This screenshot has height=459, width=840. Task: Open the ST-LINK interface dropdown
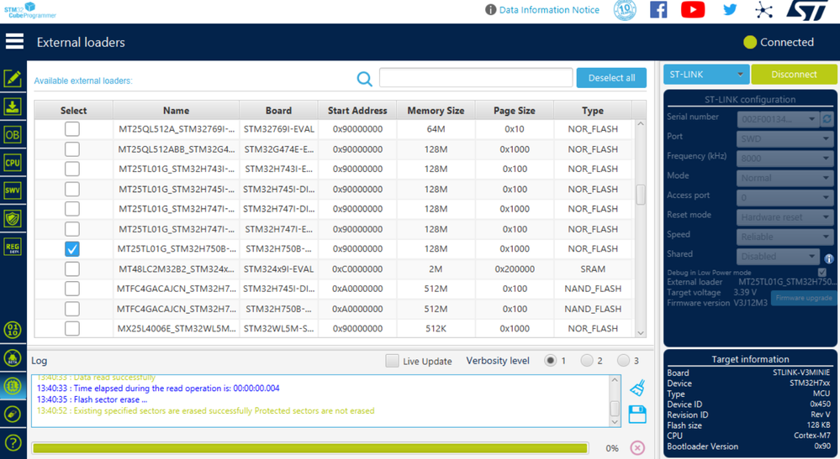click(x=706, y=75)
